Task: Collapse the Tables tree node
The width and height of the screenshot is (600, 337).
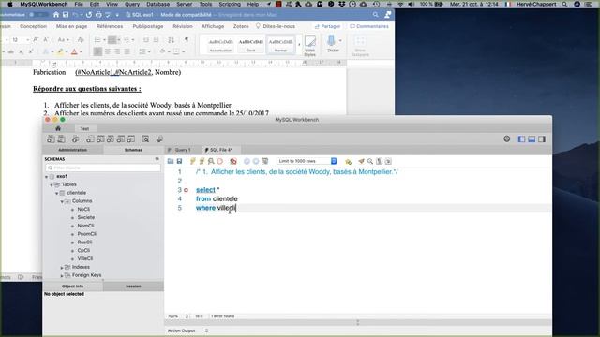Action: (x=52, y=184)
